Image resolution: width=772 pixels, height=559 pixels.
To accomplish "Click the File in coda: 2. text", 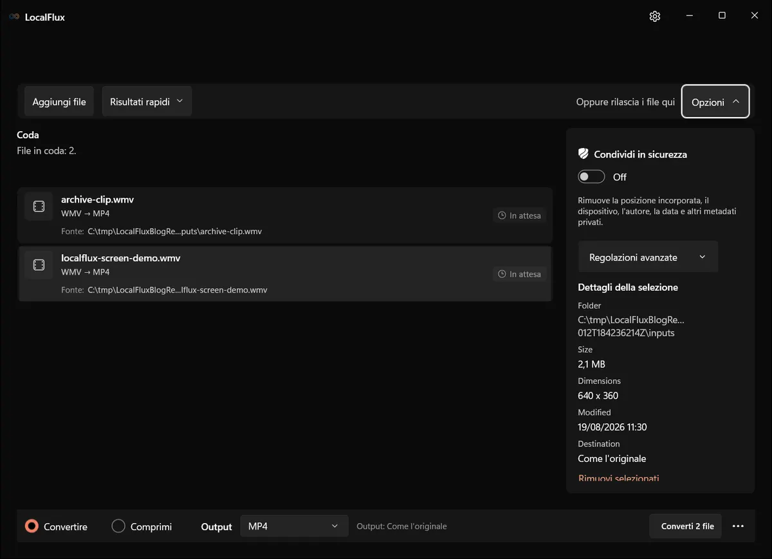I will coord(47,151).
